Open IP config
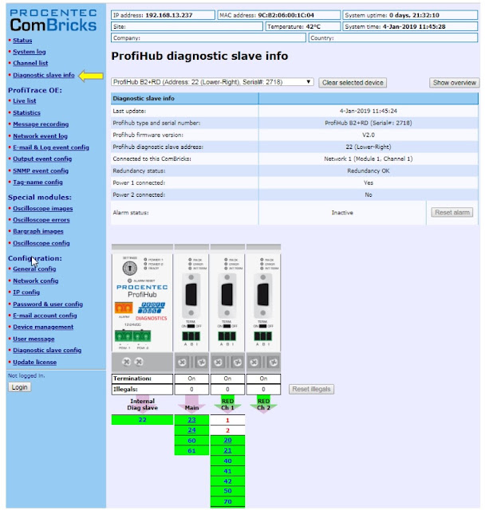Image resolution: width=485 pixels, height=510 pixels. point(26,292)
